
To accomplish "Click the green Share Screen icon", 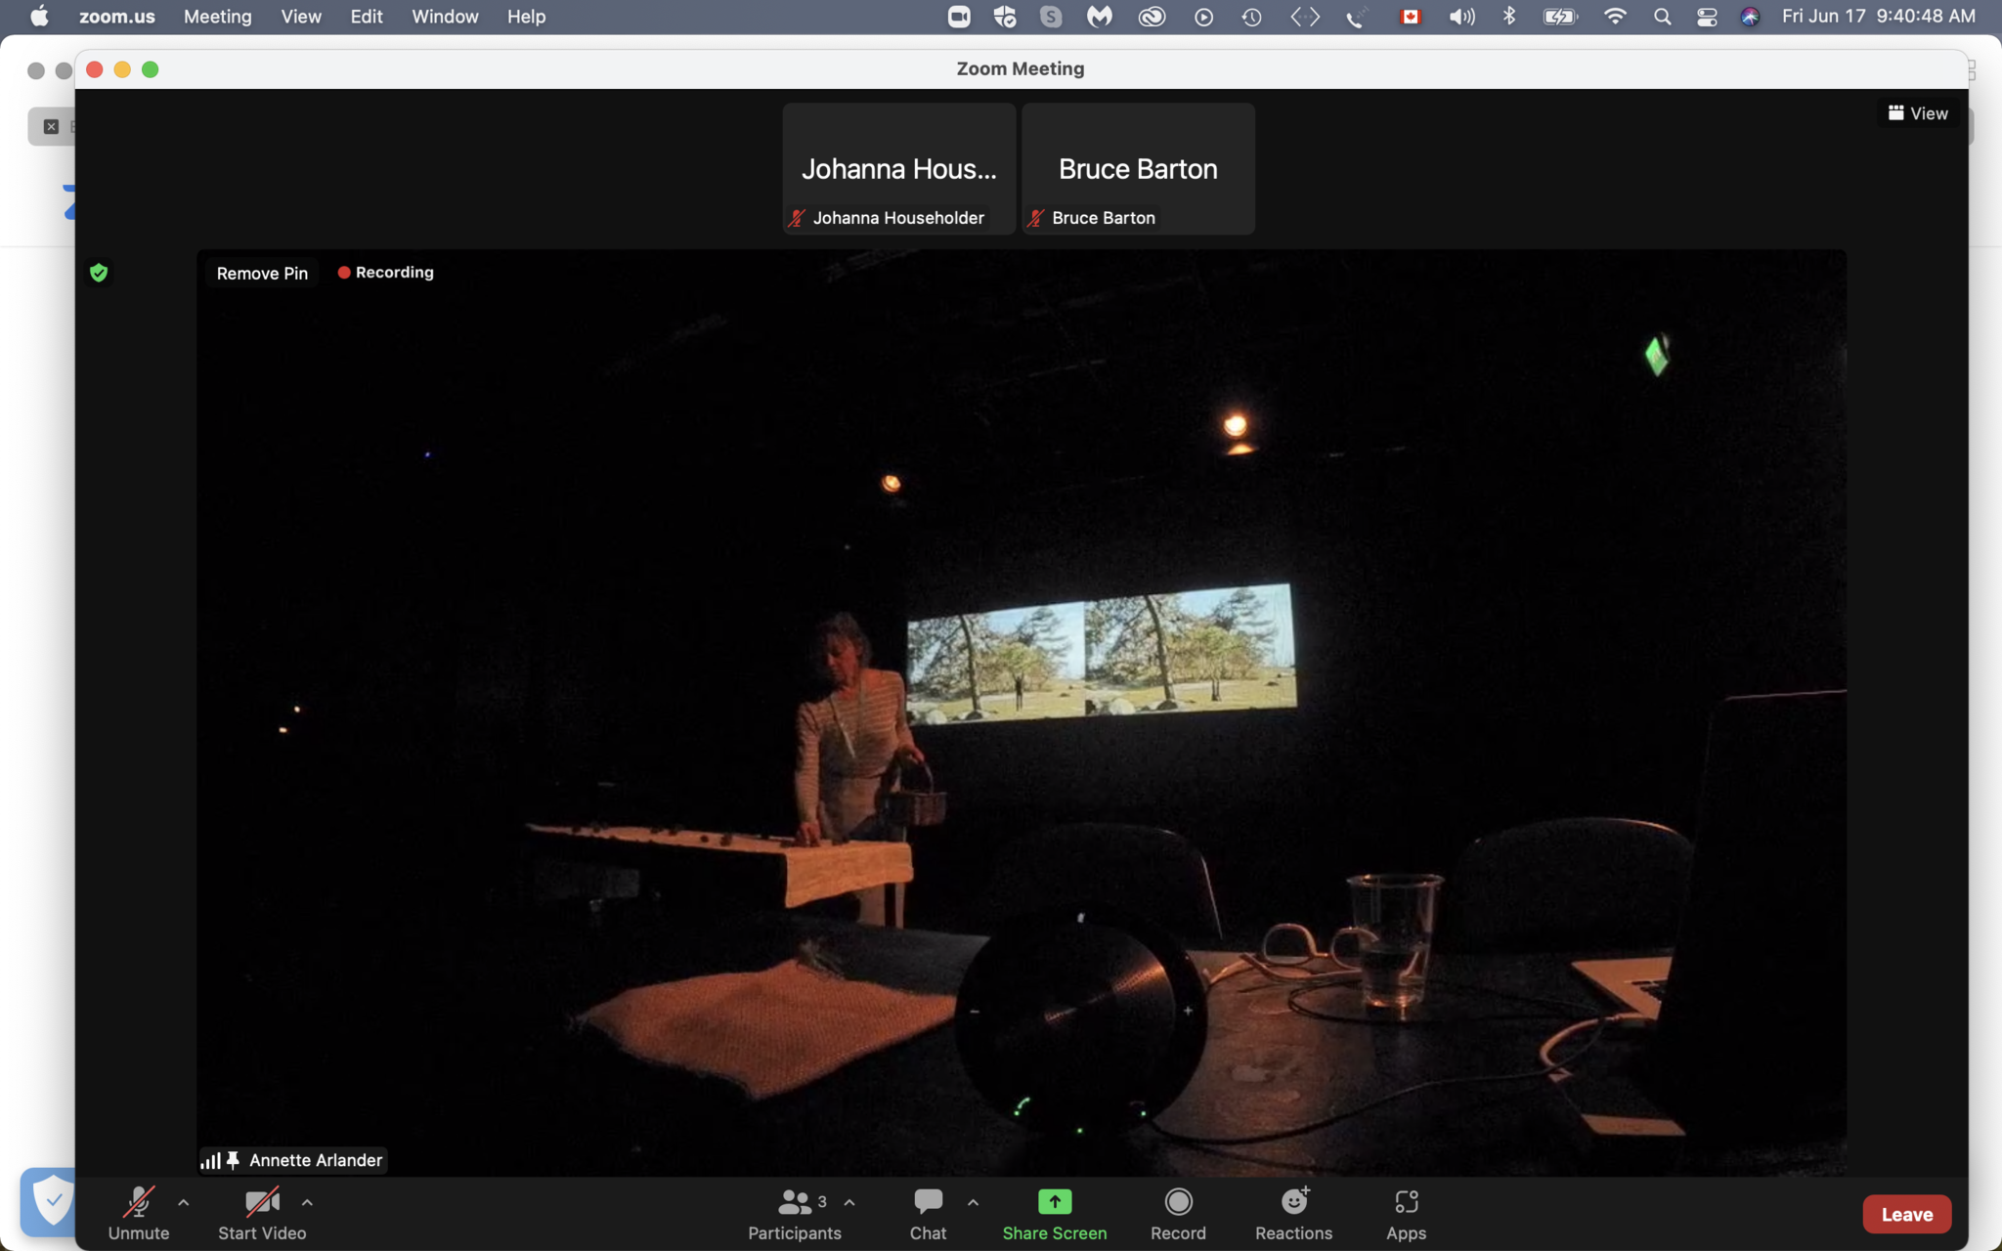I will click(1054, 1201).
